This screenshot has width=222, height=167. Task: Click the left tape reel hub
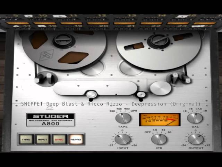pos(64,40)
